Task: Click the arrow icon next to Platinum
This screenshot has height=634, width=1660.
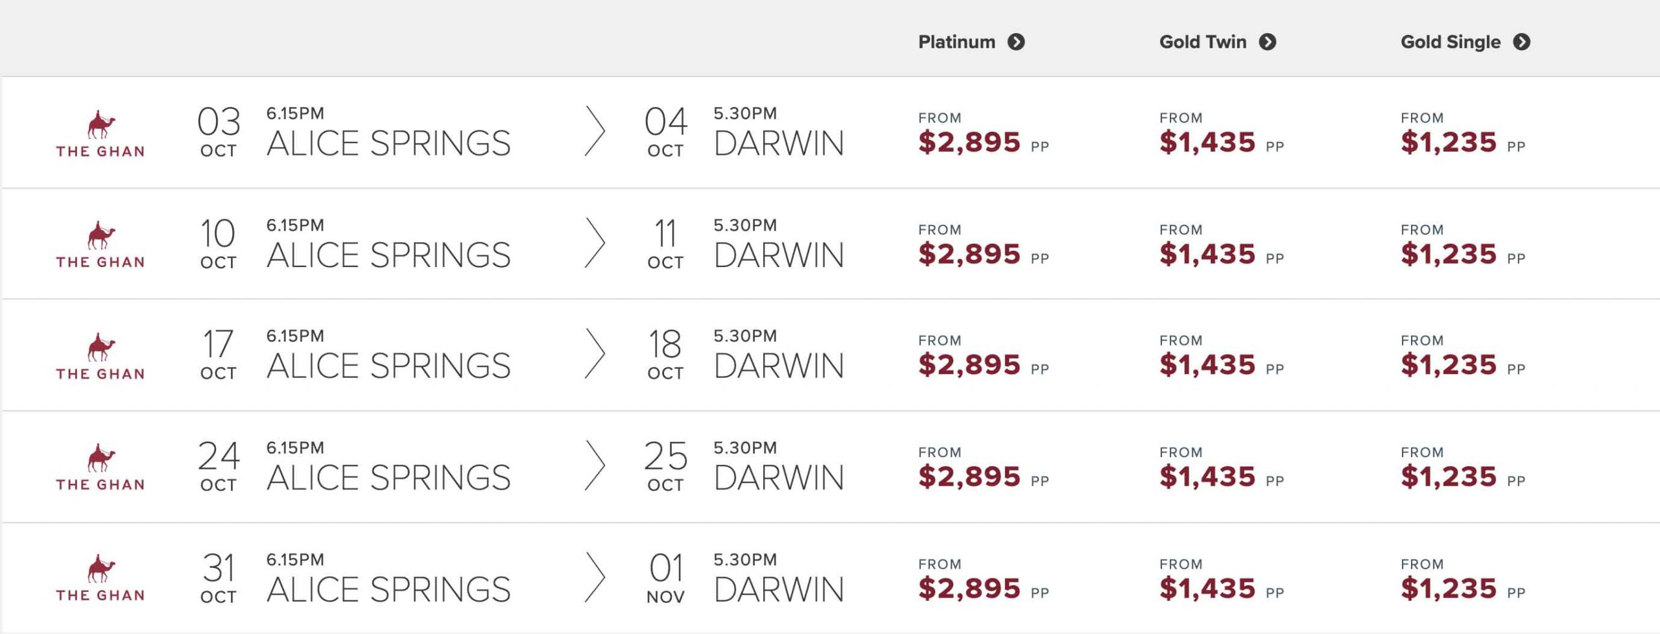Action: pyautogui.click(x=1016, y=42)
